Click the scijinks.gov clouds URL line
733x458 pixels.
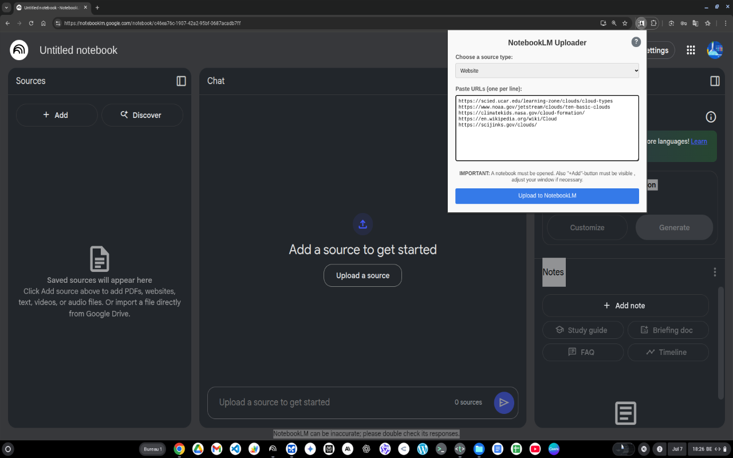click(498, 125)
